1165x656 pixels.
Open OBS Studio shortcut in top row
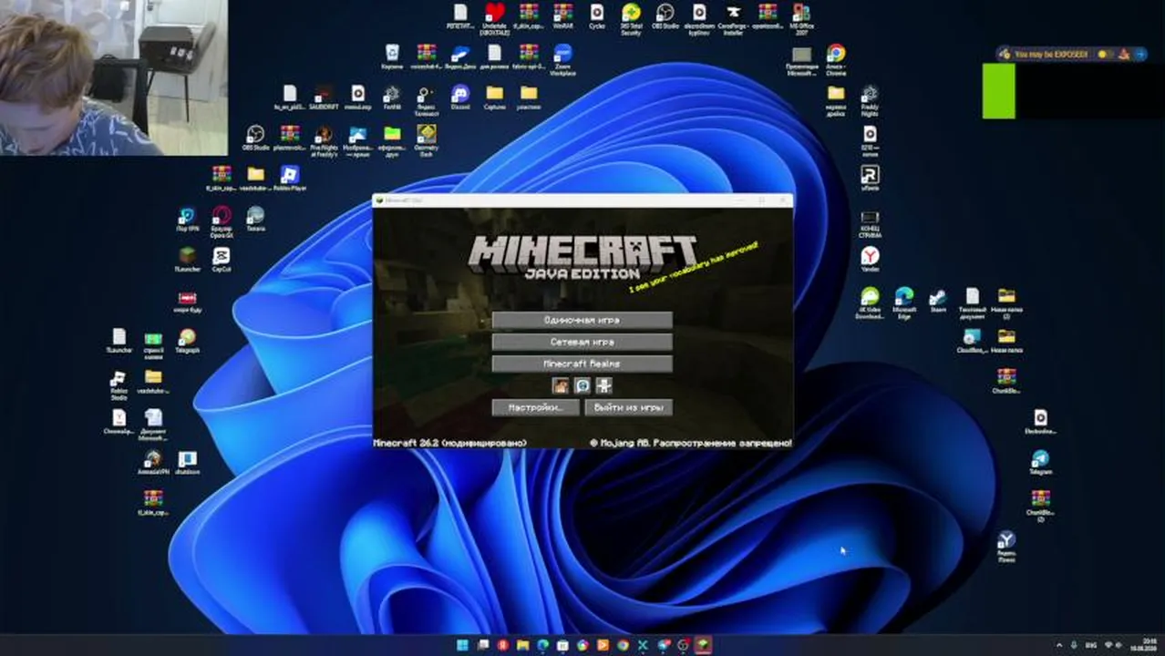pos(665,15)
